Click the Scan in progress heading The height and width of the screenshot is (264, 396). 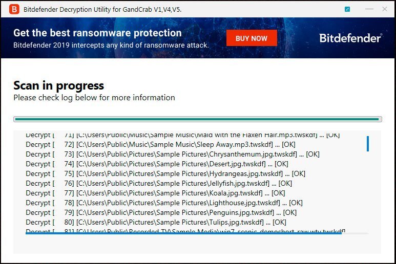pos(58,86)
